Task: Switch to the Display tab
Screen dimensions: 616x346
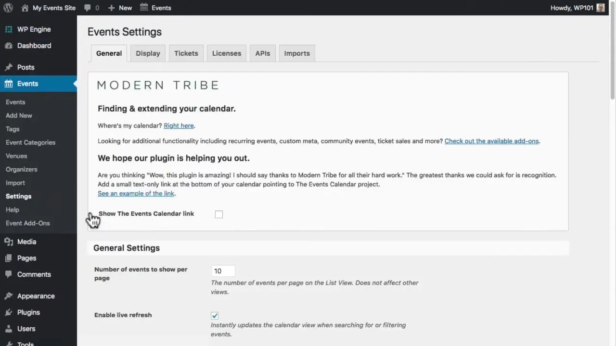Action: [148, 53]
